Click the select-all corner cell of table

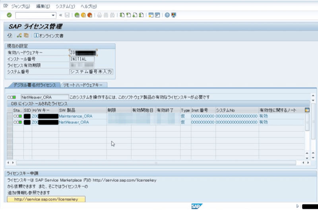10,110
